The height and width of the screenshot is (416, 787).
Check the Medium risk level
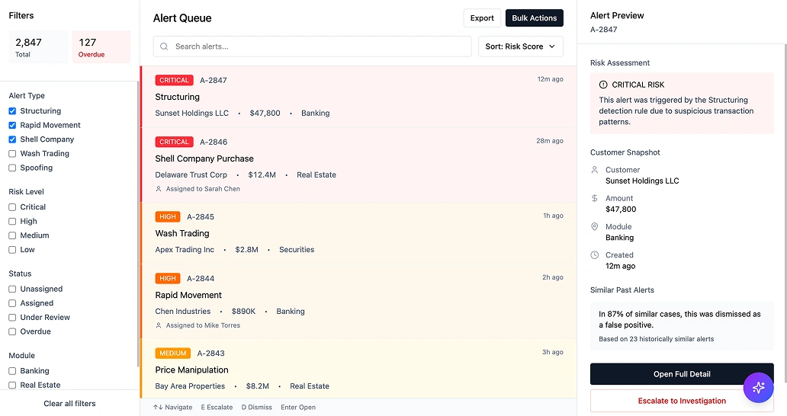pos(12,235)
